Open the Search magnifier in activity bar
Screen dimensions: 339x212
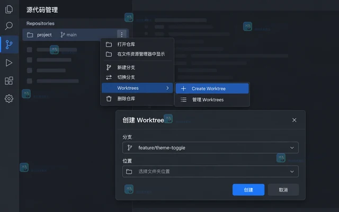(9, 26)
